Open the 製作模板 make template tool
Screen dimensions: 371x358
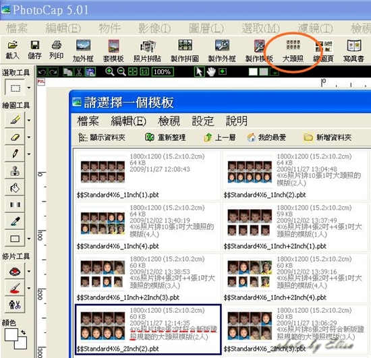[259, 51]
